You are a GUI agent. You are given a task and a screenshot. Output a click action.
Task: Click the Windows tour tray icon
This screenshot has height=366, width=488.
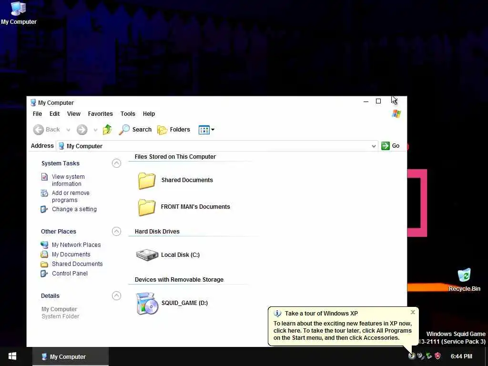tap(412, 356)
